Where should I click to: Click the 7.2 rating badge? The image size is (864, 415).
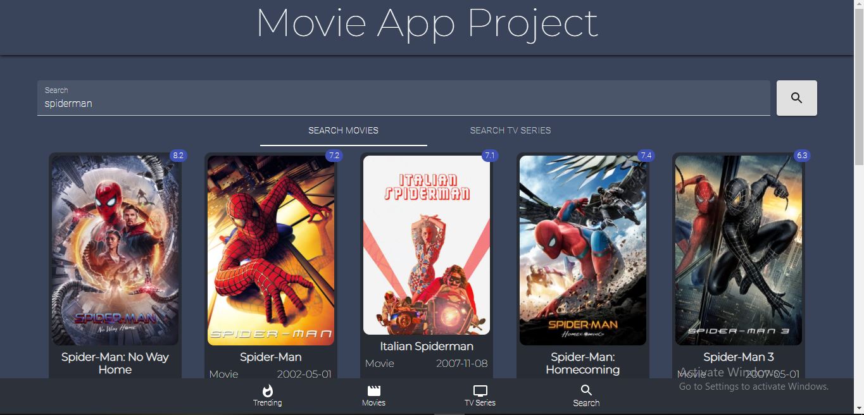(334, 156)
